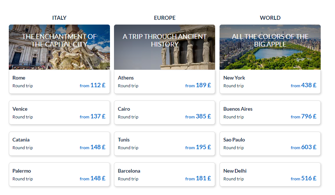Click the EUROPE column heading
Viewport: 335px width, 195px height.
click(x=165, y=18)
